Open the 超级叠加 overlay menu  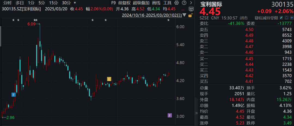pyautogui.click(x=141, y=3)
